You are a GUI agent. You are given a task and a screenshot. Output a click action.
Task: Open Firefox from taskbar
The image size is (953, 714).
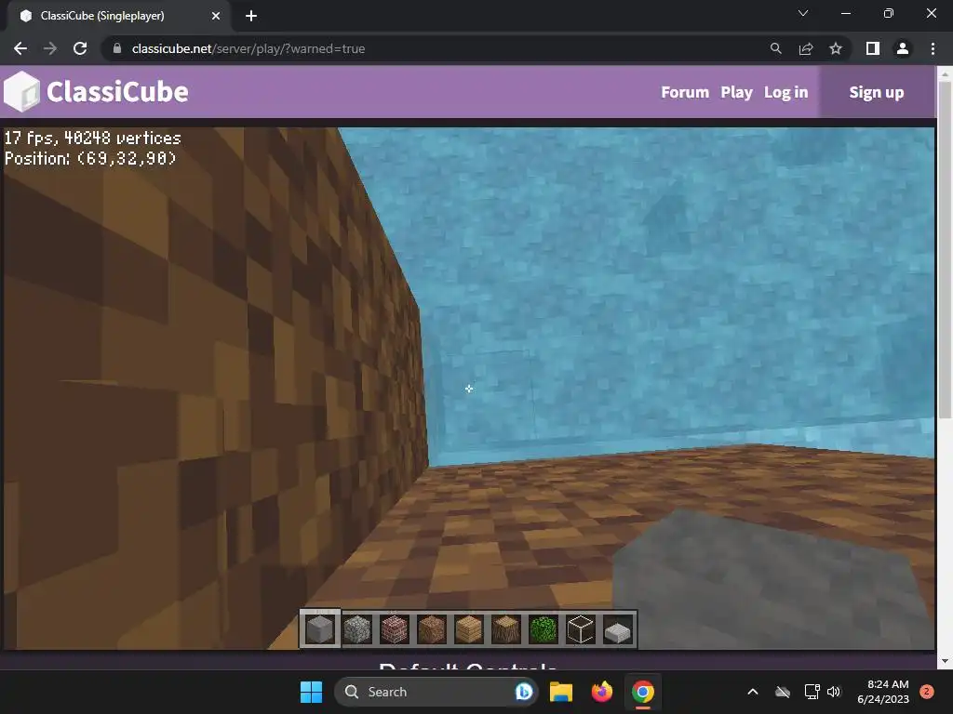point(602,692)
